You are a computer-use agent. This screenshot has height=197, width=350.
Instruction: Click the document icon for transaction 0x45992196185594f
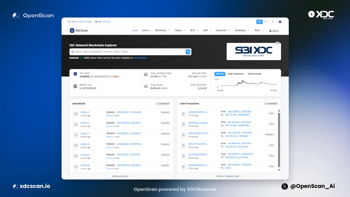[183, 156]
